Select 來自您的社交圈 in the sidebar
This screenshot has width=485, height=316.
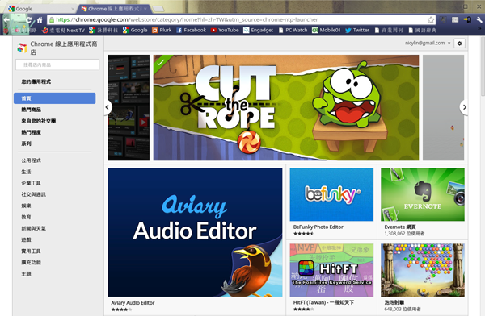[39, 121]
